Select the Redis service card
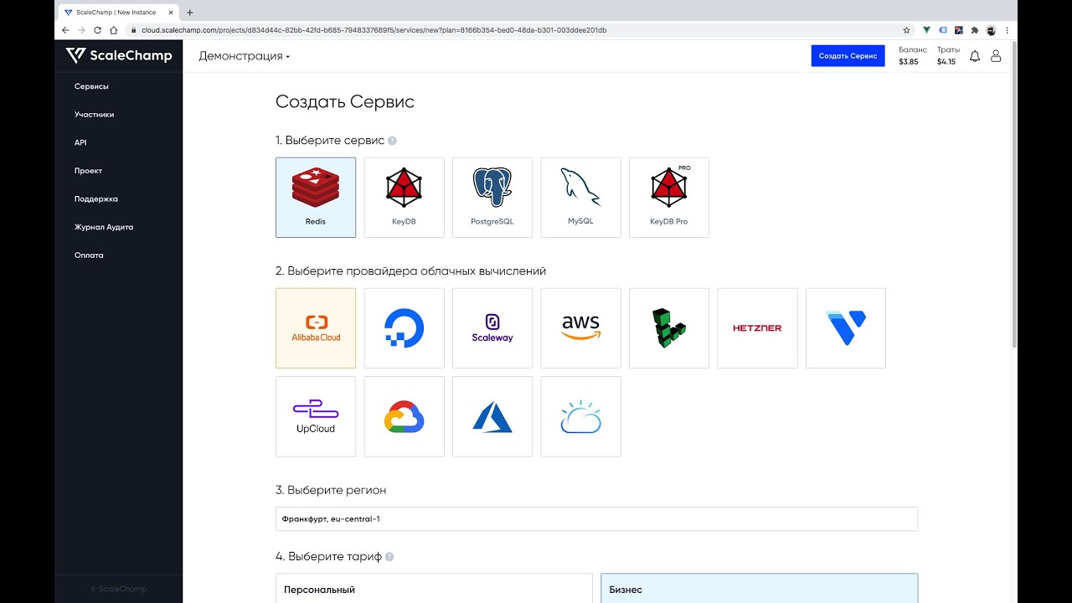This screenshot has height=603, width=1072. click(x=316, y=198)
